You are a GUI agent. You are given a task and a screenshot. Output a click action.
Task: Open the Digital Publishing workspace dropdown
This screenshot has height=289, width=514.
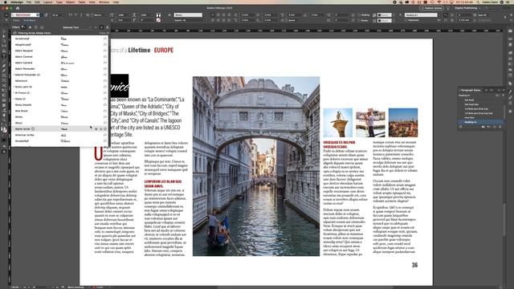(467, 8)
